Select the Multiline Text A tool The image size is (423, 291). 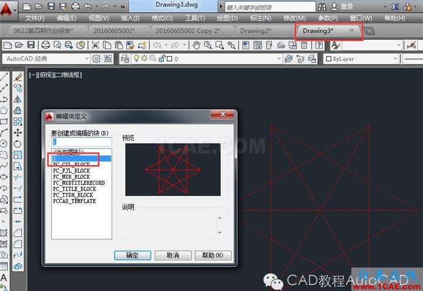tap(4, 278)
